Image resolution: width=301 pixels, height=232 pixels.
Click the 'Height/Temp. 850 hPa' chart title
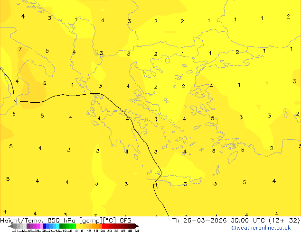[38, 220]
